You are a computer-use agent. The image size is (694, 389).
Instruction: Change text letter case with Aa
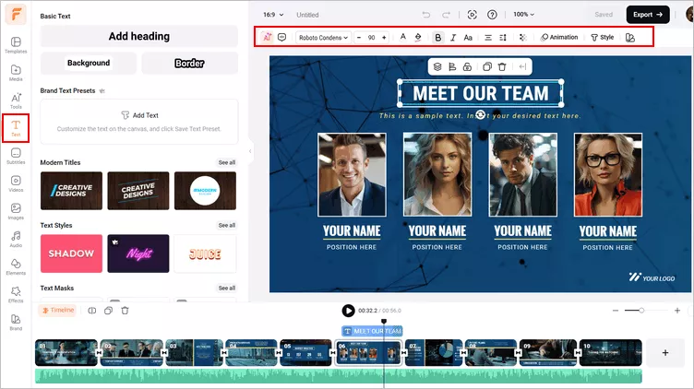[x=468, y=38]
